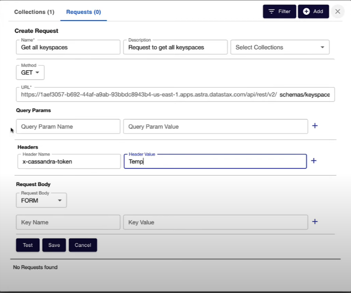The image size is (351, 293).
Task: Add a query param with plus icon
Action: point(315,126)
